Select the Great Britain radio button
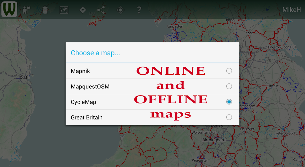Viewport: 305px width, 167px height. [229, 117]
